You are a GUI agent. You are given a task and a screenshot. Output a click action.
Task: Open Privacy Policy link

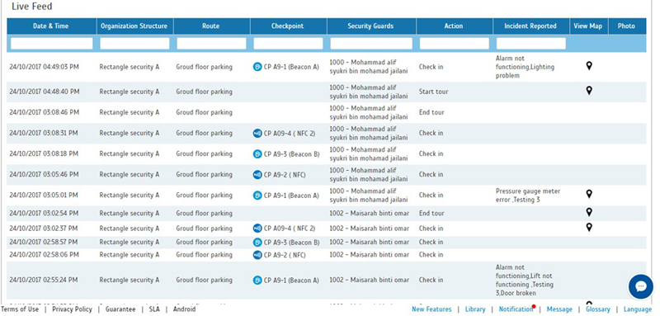[72, 309]
